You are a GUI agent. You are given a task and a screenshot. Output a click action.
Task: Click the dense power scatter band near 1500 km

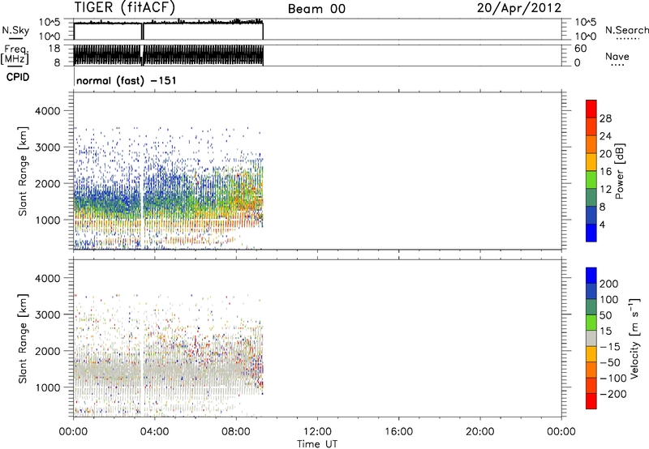pos(108,200)
